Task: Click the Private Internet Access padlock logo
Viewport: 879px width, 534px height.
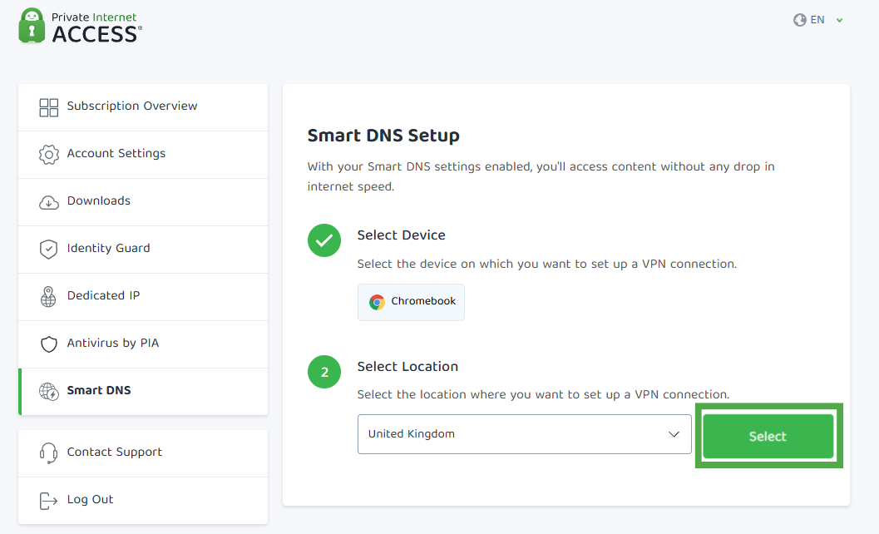Action: [x=32, y=26]
